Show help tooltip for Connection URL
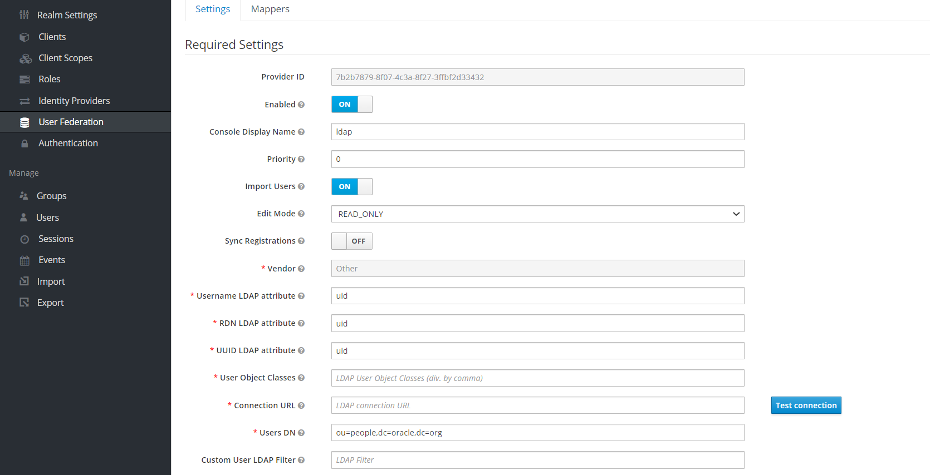This screenshot has height=475, width=930. pyautogui.click(x=301, y=405)
